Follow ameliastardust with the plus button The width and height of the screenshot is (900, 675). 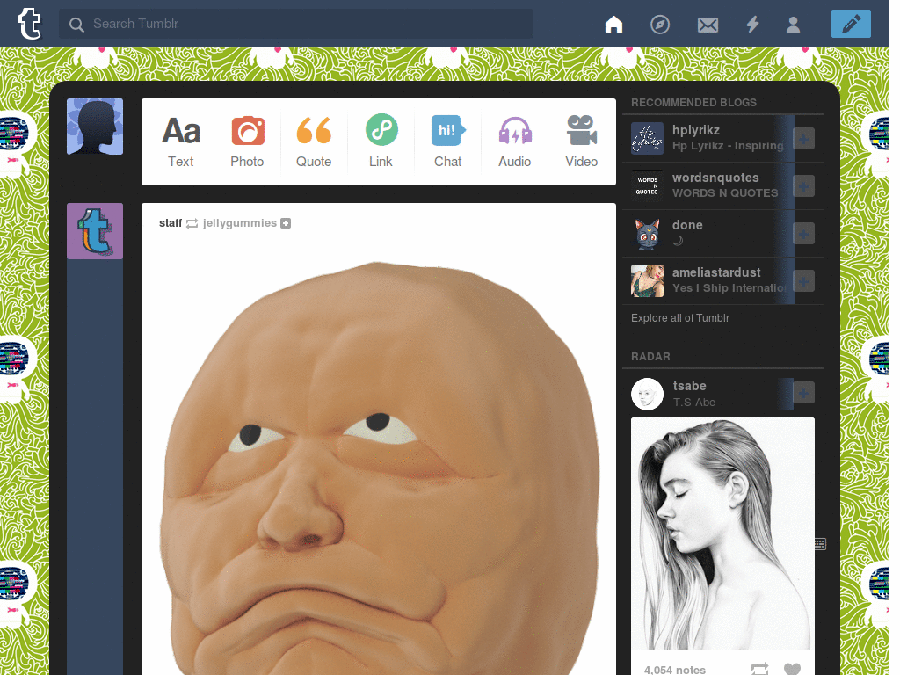(x=803, y=281)
